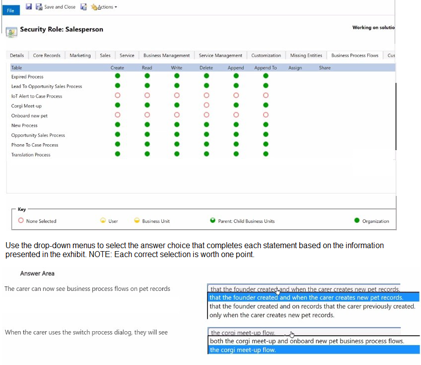This screenshot has height=365, width=421.
Task: Click the Parent: Child Business Units key icon
Action: 213,221
